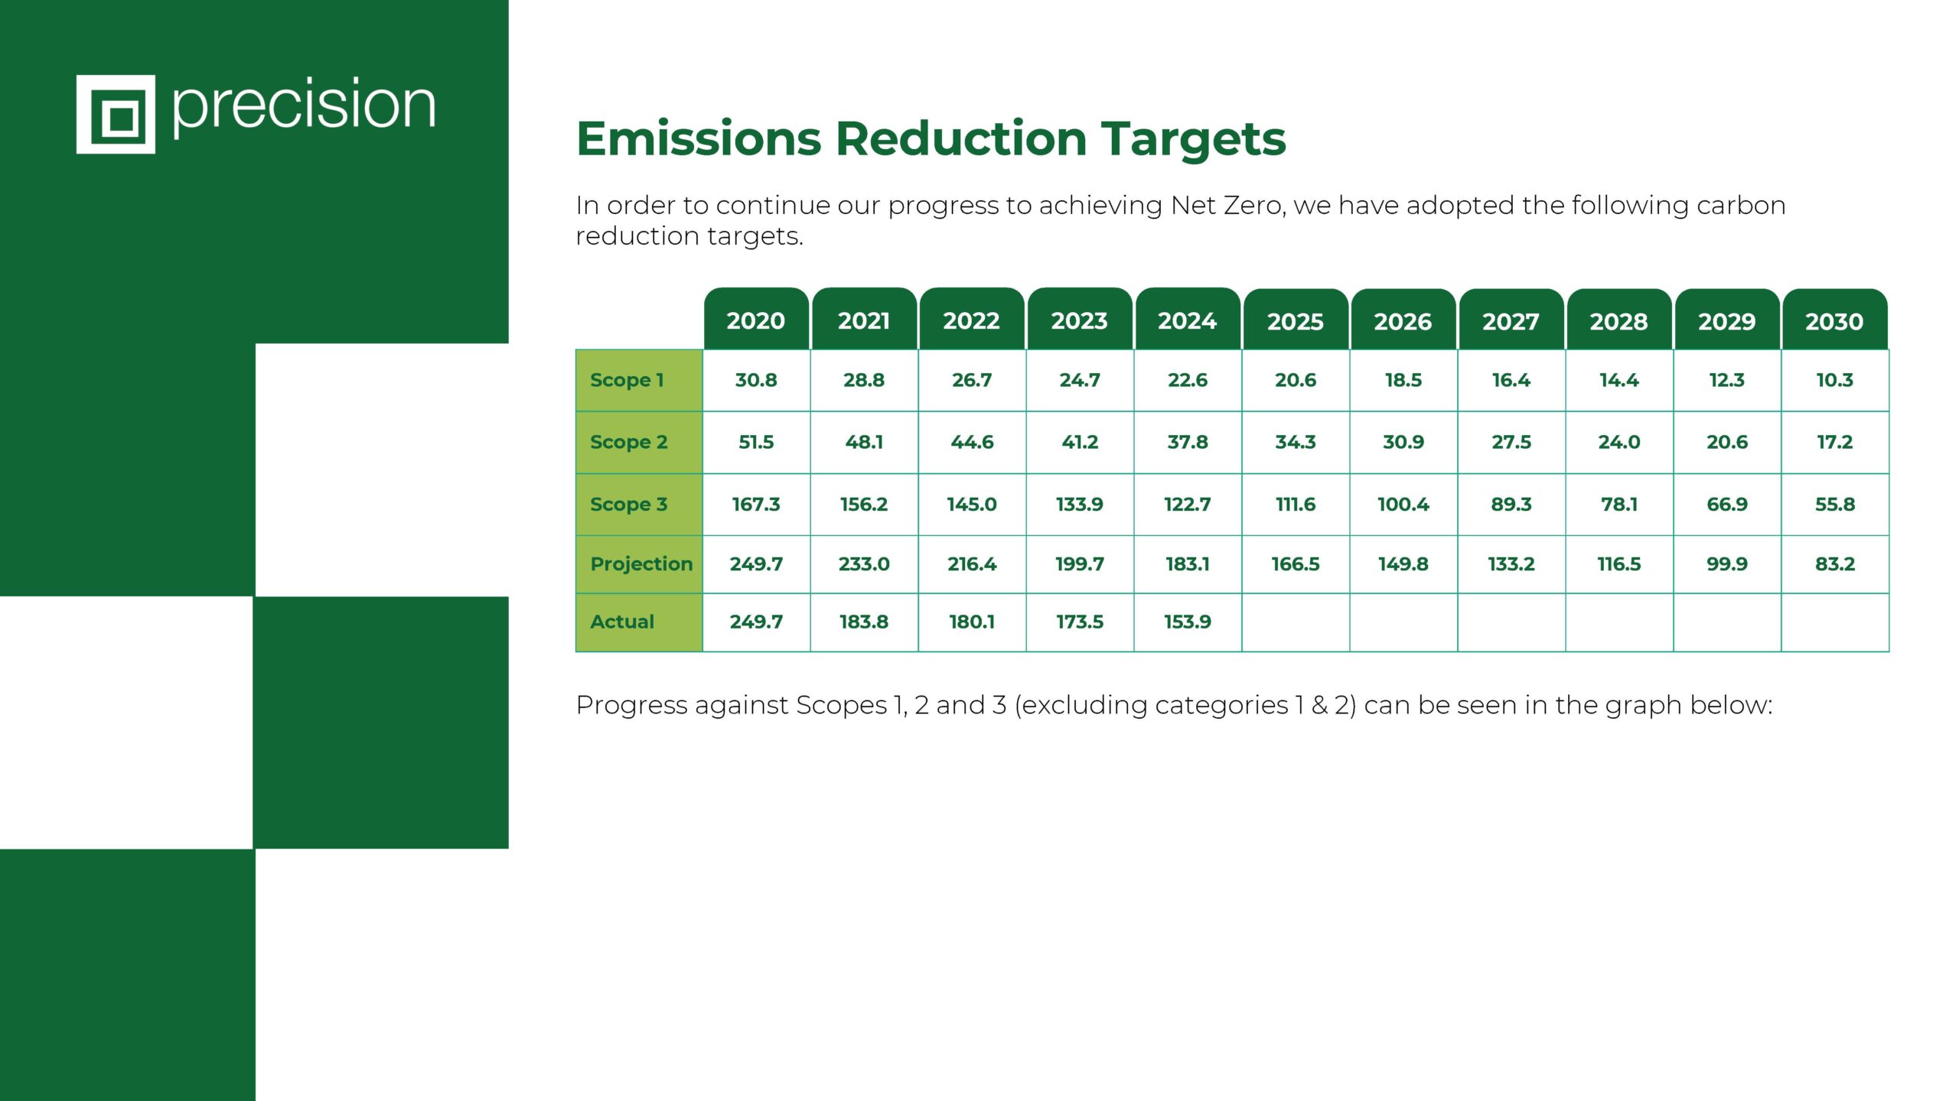
Task: Click Scope 2 value 24.0
Action: pyautogui.click(x=1619, y=442)
